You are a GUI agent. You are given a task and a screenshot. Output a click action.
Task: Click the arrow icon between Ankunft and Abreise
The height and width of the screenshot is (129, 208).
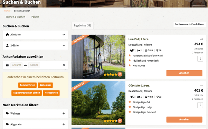tap(26, 65)
